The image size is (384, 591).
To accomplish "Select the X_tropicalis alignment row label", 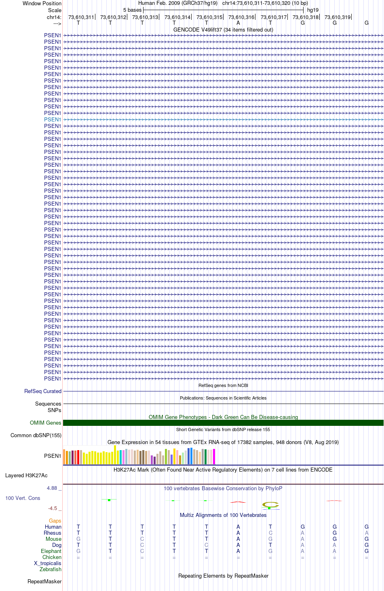I will point(48,563).
